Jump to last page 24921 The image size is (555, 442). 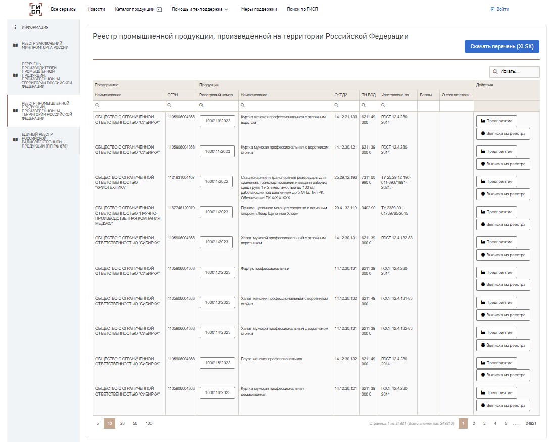530,423
